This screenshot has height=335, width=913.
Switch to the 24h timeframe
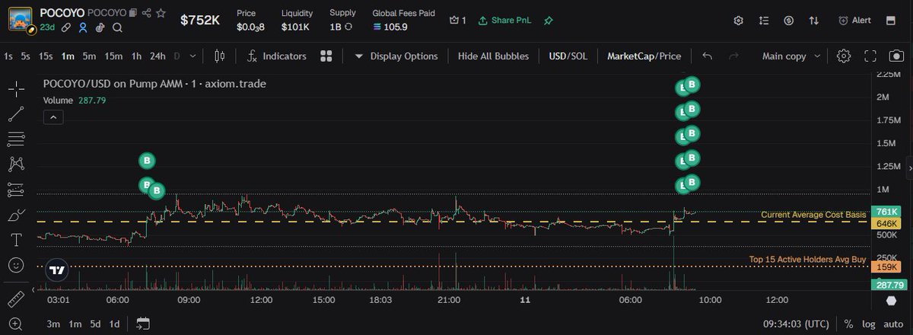[x=157, y=56]
